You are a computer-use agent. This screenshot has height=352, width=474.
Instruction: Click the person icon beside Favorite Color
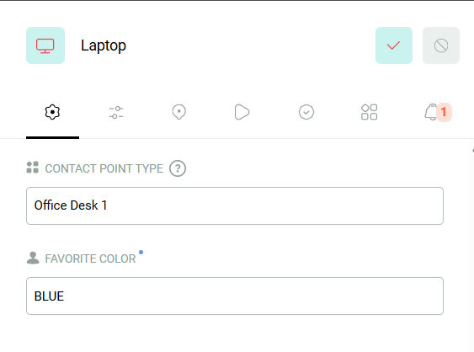tap(33, 258)
